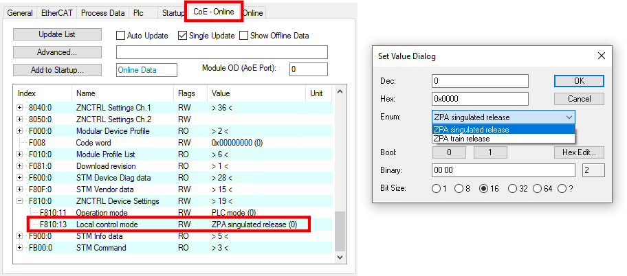This screenshot has height=276, width=627.
Task: Expand the F000:0 Modular Device Profile node
Action: pos(19,131)
